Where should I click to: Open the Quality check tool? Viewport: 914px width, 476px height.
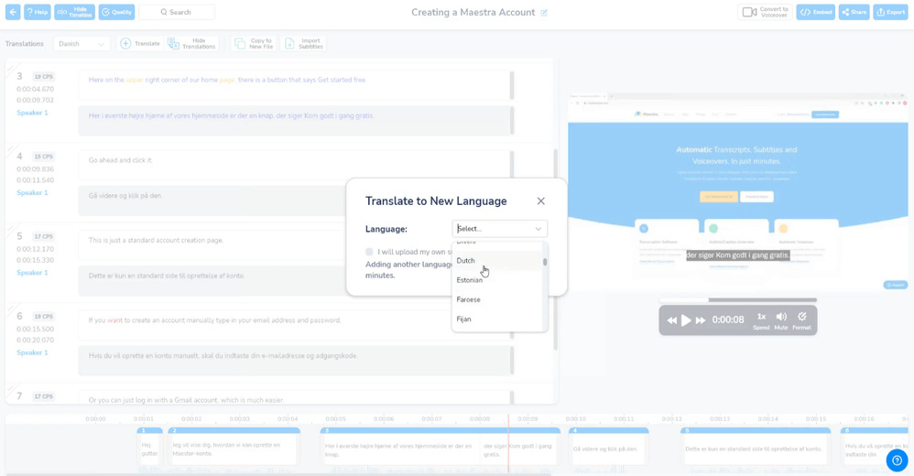tap(116, 12)
